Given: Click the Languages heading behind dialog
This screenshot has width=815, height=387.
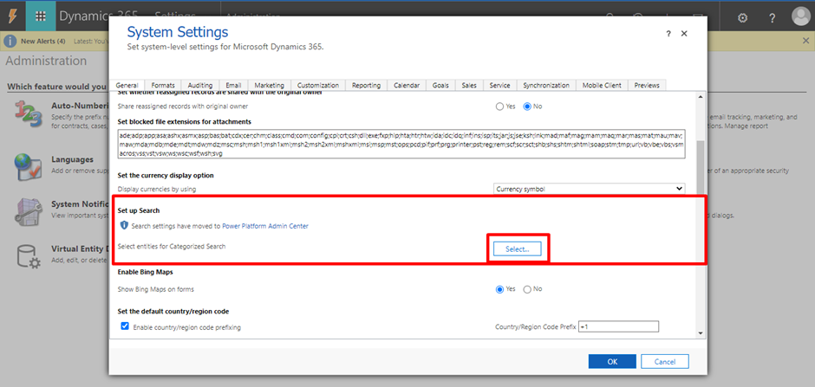Looking at the screenshot, I should point(72,159).
